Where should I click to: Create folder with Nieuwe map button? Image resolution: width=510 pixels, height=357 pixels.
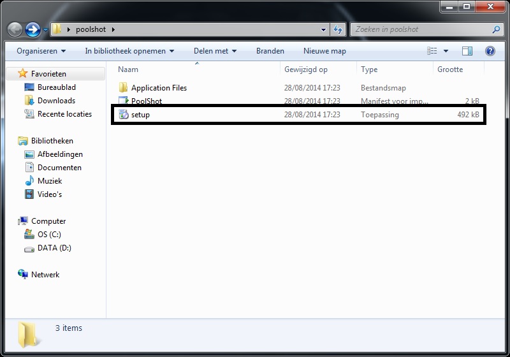324,51
